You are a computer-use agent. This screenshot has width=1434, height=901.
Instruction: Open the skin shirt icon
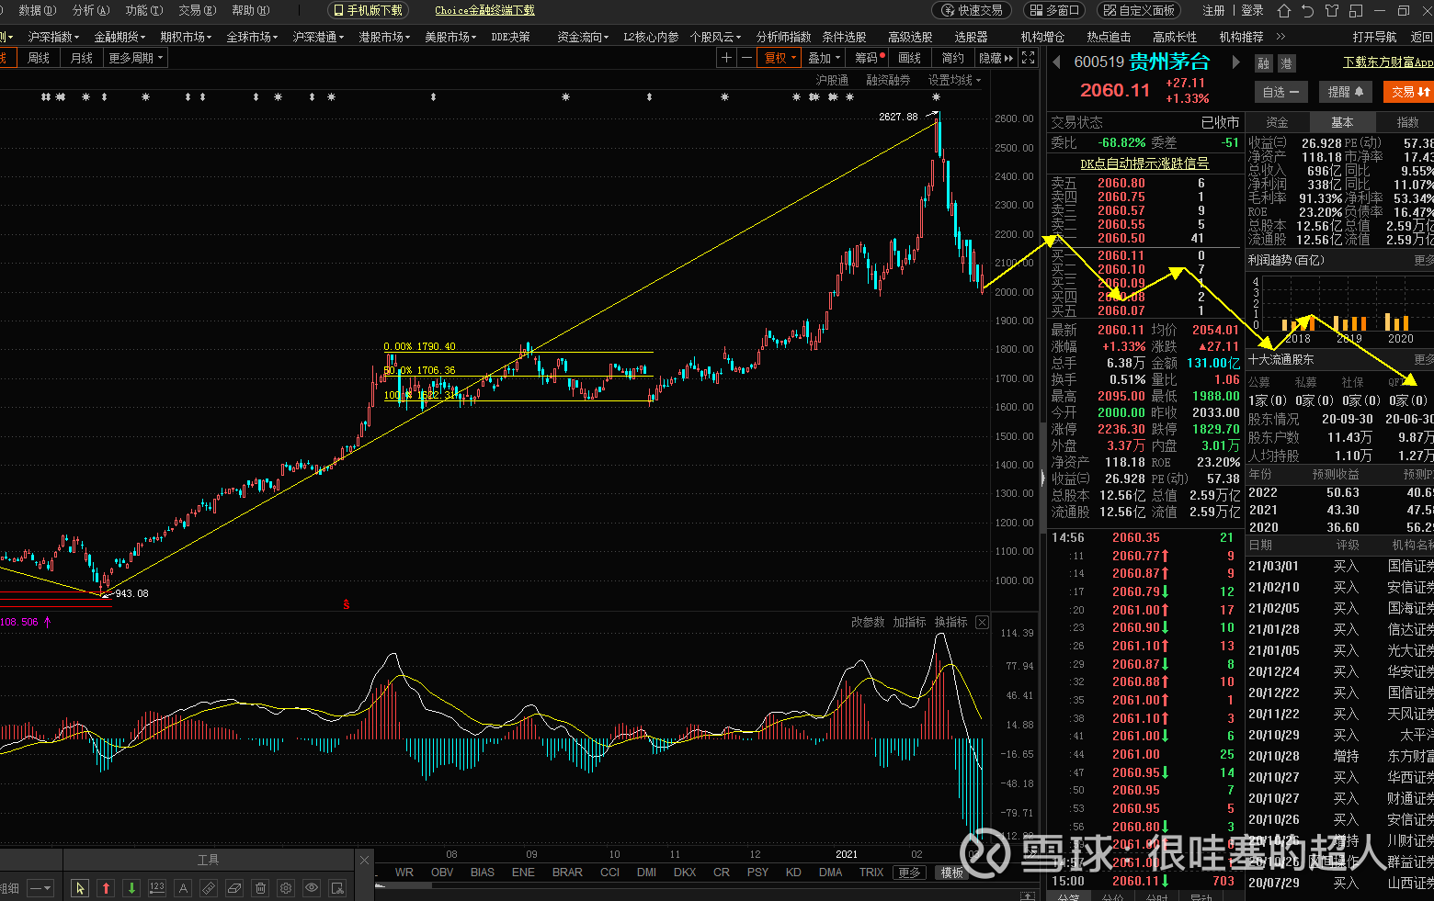1332,11
